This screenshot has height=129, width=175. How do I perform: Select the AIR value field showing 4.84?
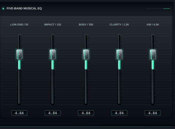(x=153, y=113)
